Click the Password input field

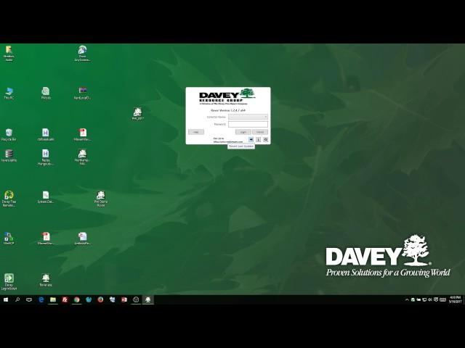click(x=248, y=124)
